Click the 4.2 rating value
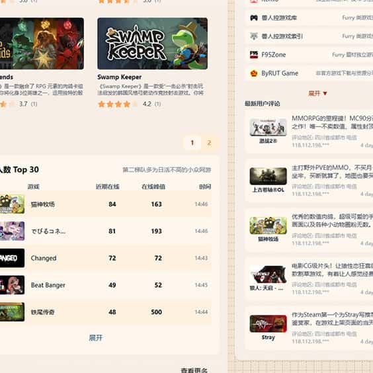Viewport: 373px width, 373px height. (147, 104)
